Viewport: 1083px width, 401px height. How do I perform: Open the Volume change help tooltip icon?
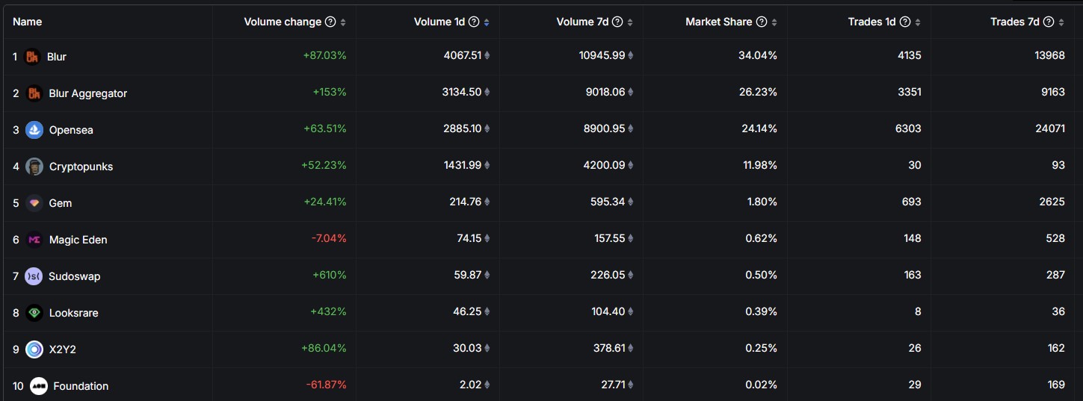tap(330, 22)
